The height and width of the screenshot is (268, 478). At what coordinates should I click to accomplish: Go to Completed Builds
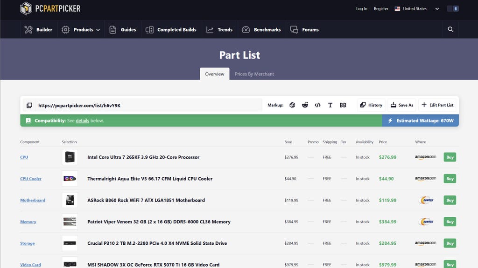[171, 29]
